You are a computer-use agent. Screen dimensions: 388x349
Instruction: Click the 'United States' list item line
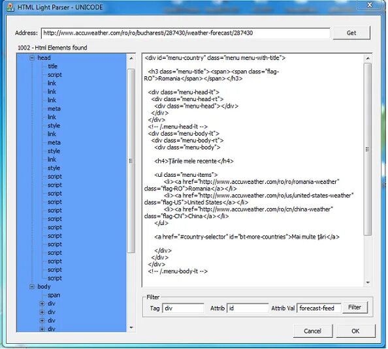(249, 199)
